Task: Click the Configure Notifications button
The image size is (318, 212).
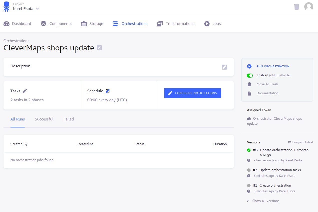Action: click(x=192, y=93)
